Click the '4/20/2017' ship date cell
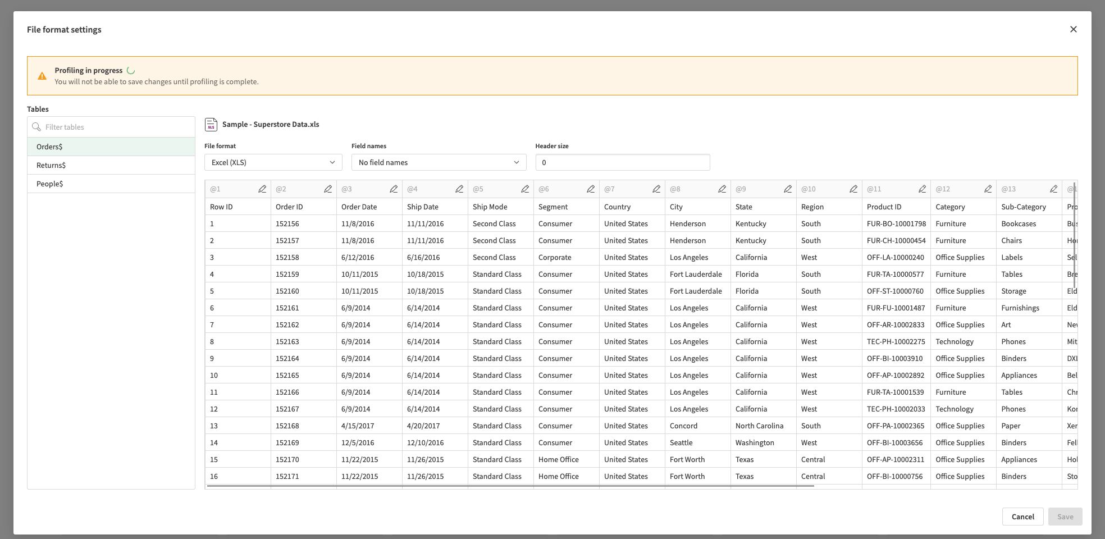1105x539 pixels. pos(435,426)
